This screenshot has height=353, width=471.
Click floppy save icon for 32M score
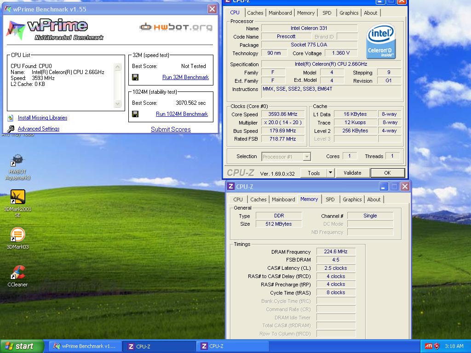[135, 77]
